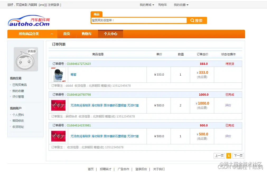Click the 订单列表 heading

(x=59, y=45)
